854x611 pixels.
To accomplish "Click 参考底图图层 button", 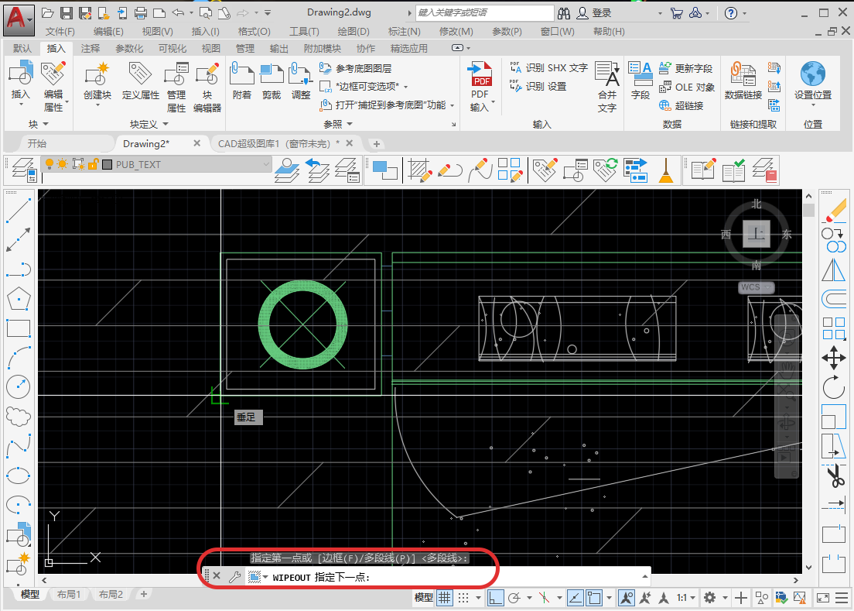I will [x=355, y=68].
